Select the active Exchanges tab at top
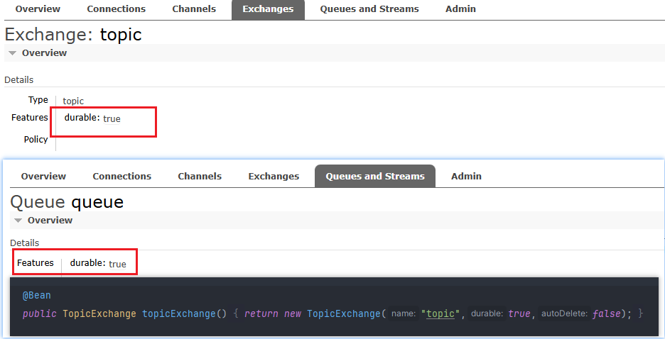 pyautogui.click(x=268, y=9)
